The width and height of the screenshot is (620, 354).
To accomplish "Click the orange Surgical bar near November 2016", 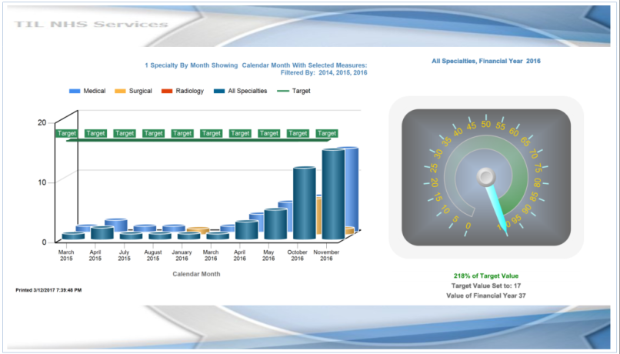I will point(348,230).
